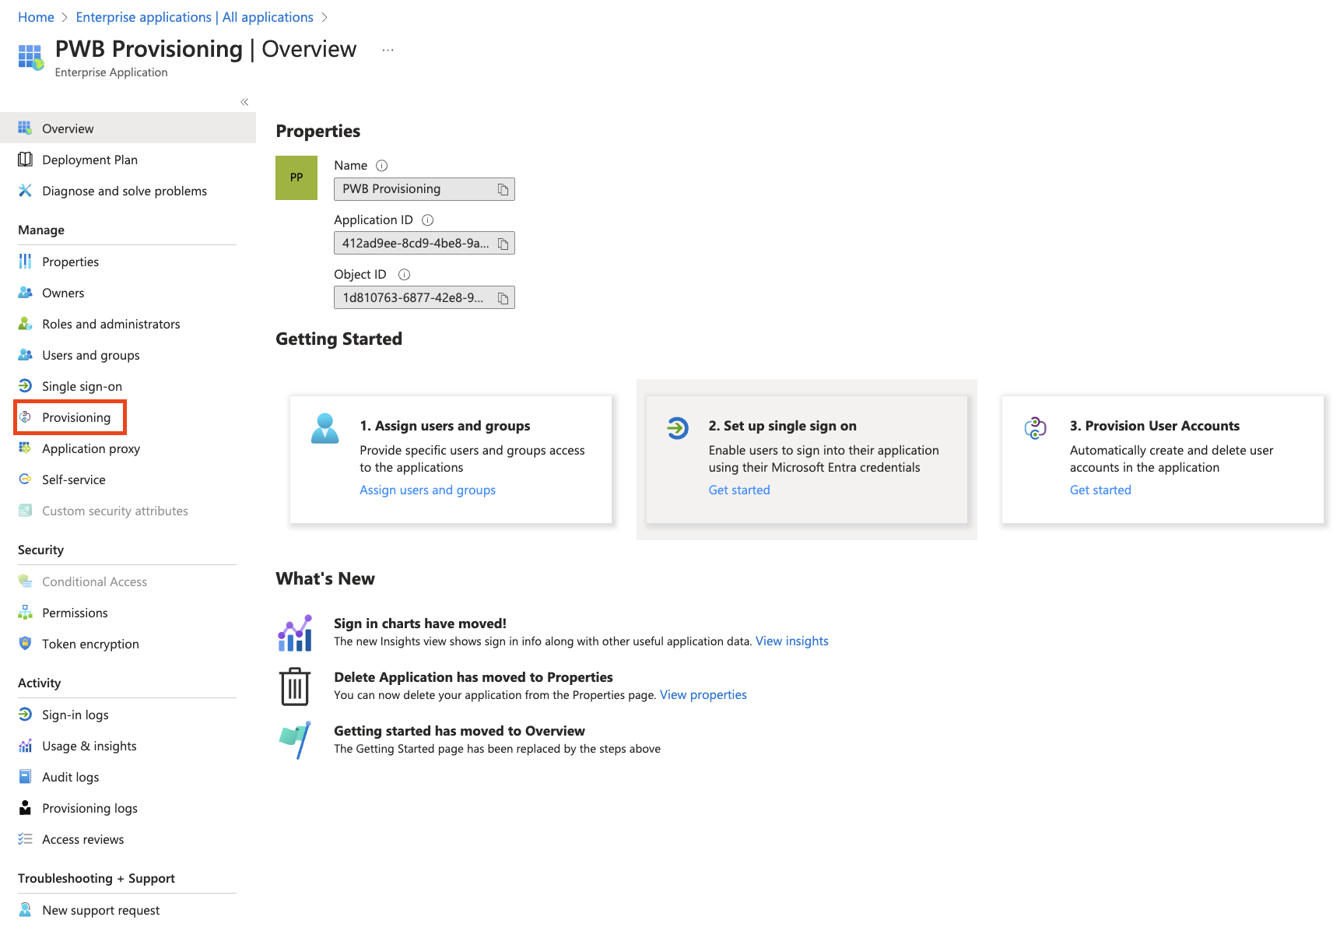
Task: Click the Audit logs icon
Action: click(25, 777)
